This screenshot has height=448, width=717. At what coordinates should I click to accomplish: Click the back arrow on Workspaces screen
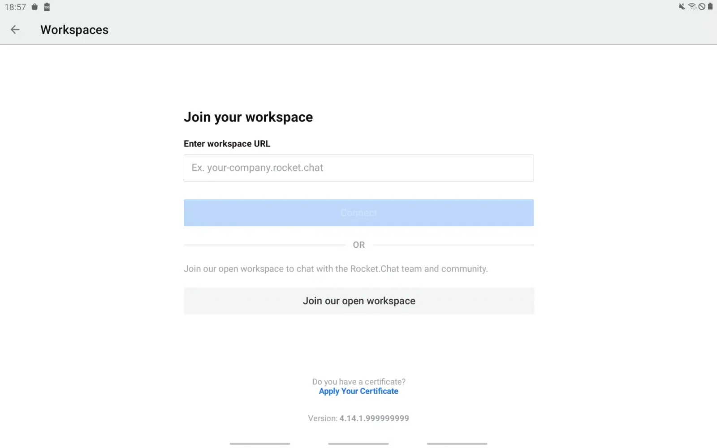[15, 29]
